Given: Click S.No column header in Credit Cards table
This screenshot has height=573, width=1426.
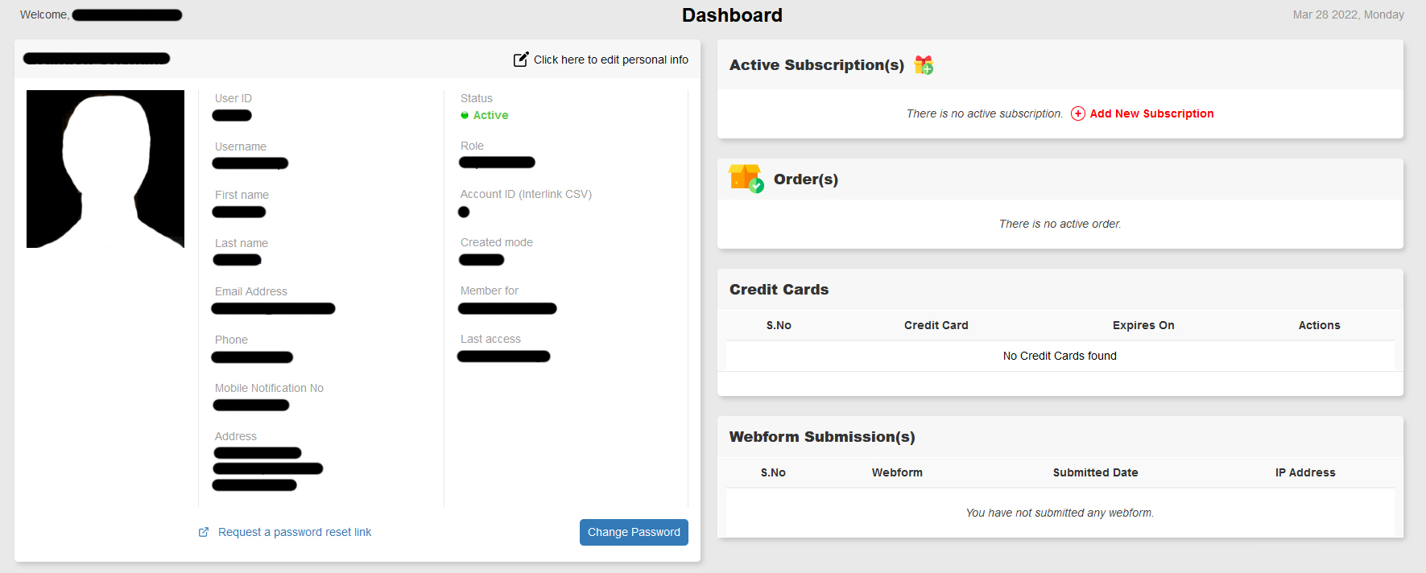Looking at the screenshot, I should 779,325.
